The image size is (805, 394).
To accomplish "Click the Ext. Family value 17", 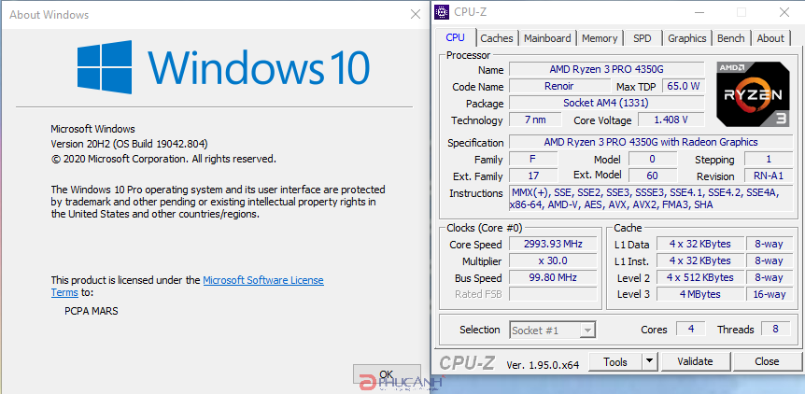I will click(x=532, y=176).
